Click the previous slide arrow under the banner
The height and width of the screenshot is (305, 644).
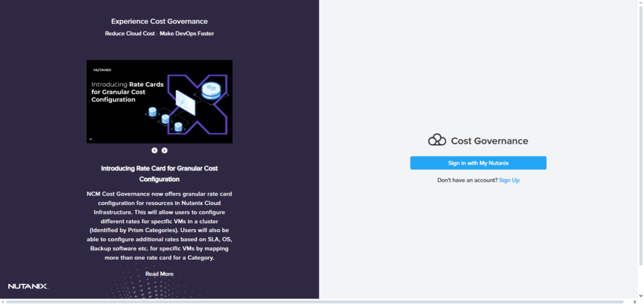(155, 150)
